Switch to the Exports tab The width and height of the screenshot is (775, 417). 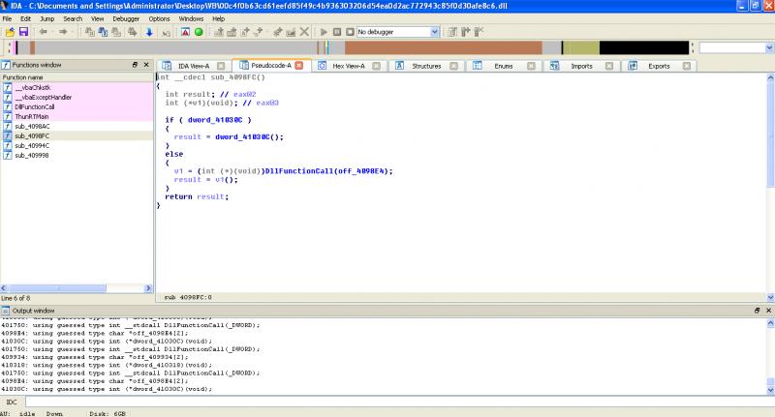point(659,66)
